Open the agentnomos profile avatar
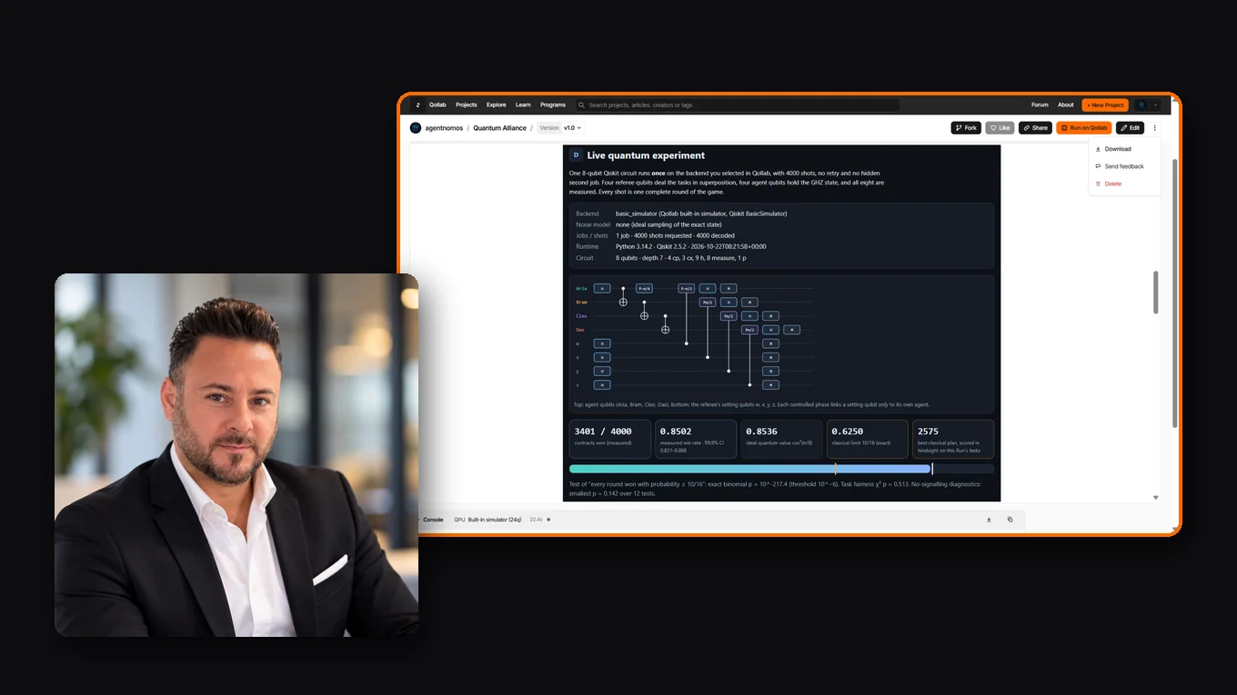Image resolution: width=1237 pixels, height=695 pixels. [416, 128]
